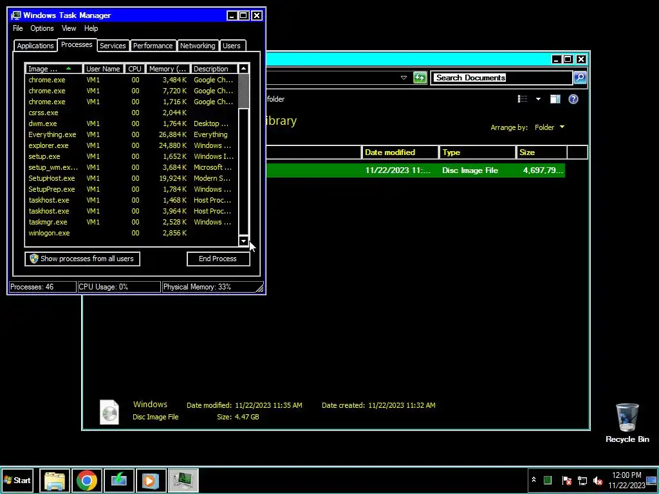The image size is (659, 494).
Task: Select the dwm.exe process row
Action: (131, 123)
